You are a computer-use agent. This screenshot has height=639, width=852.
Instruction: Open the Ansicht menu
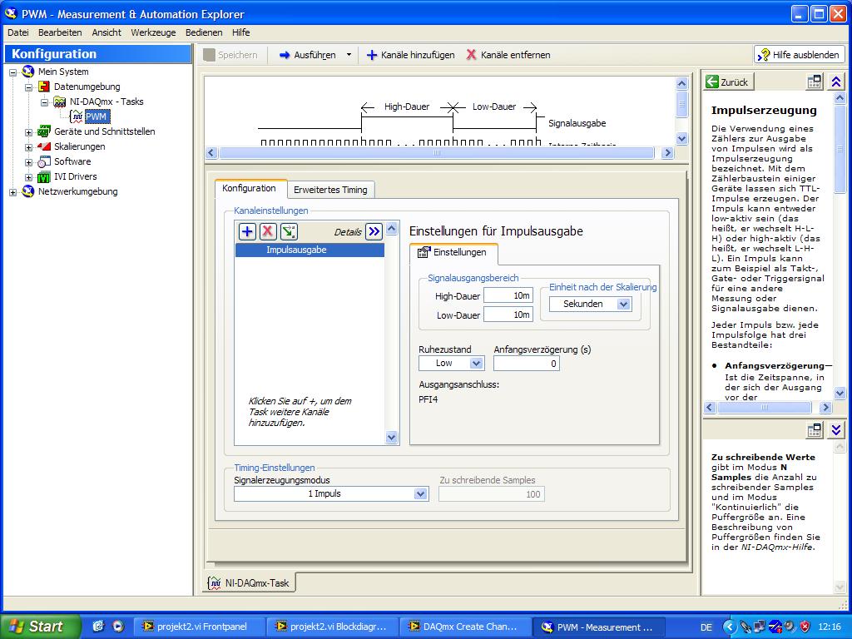pos(106,32)
